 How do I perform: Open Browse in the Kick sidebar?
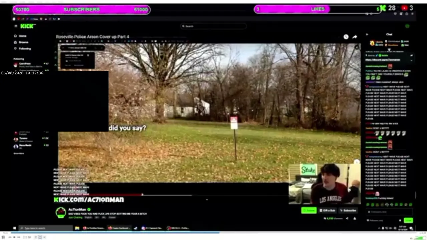point(21,42)
